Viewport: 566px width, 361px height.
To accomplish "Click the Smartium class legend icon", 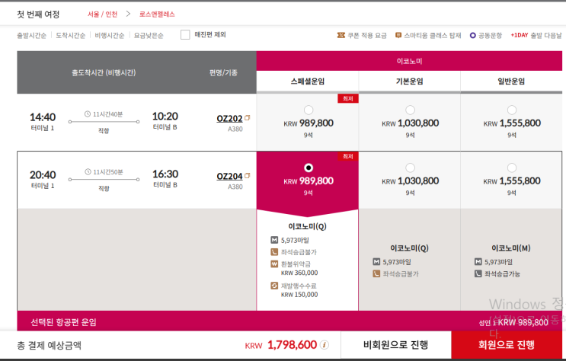I will pos(398,35).
